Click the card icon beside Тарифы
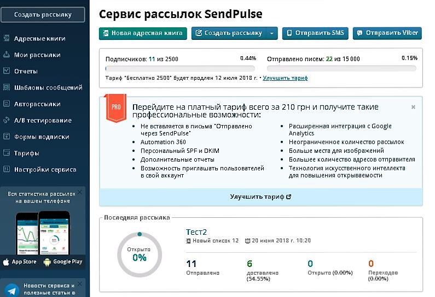The image size is (435, 297). [7, 152]
